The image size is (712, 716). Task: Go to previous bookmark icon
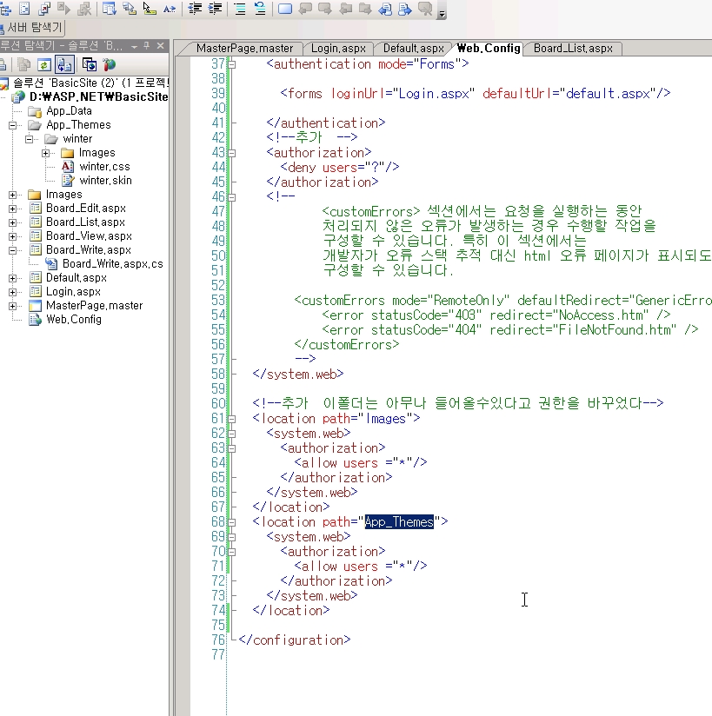[305, 9]
